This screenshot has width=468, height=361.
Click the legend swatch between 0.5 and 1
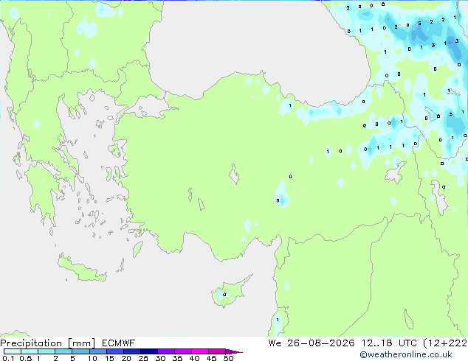(30, 351)
